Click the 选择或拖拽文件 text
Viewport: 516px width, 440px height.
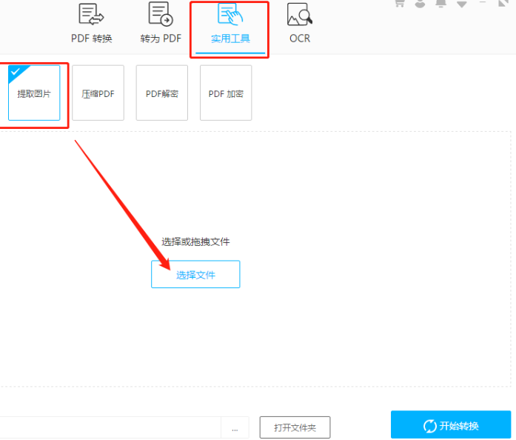(x=195, y=241)
